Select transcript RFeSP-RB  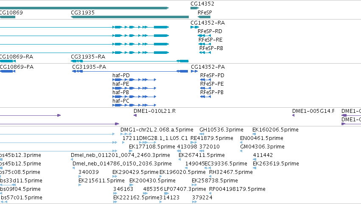click(211, 48)
